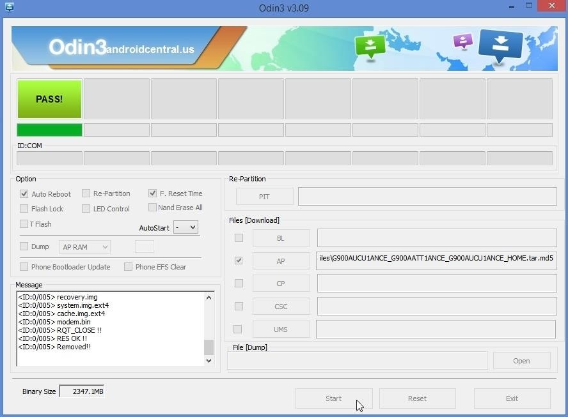This screenshot has width=568, height=417.
Task: Maximize the Odin3 window
Action: click(529, 6)
